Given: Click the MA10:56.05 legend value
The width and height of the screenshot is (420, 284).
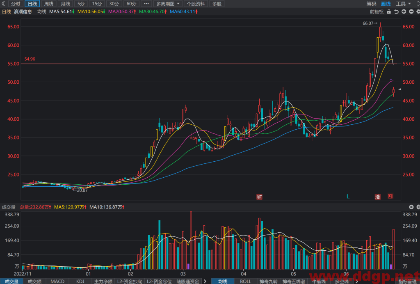Looking at the screenshot, I should coord(91,12).
